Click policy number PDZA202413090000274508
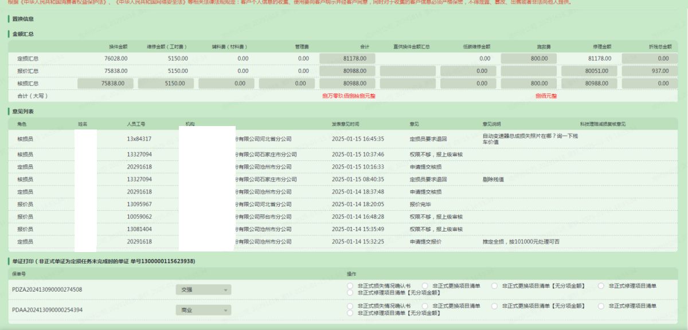The image size is (688, 330). [47, 290]
